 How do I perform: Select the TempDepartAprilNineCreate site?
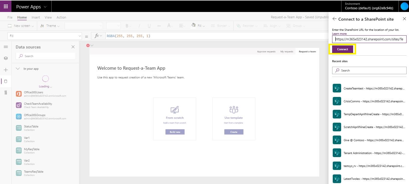point(369,114)
